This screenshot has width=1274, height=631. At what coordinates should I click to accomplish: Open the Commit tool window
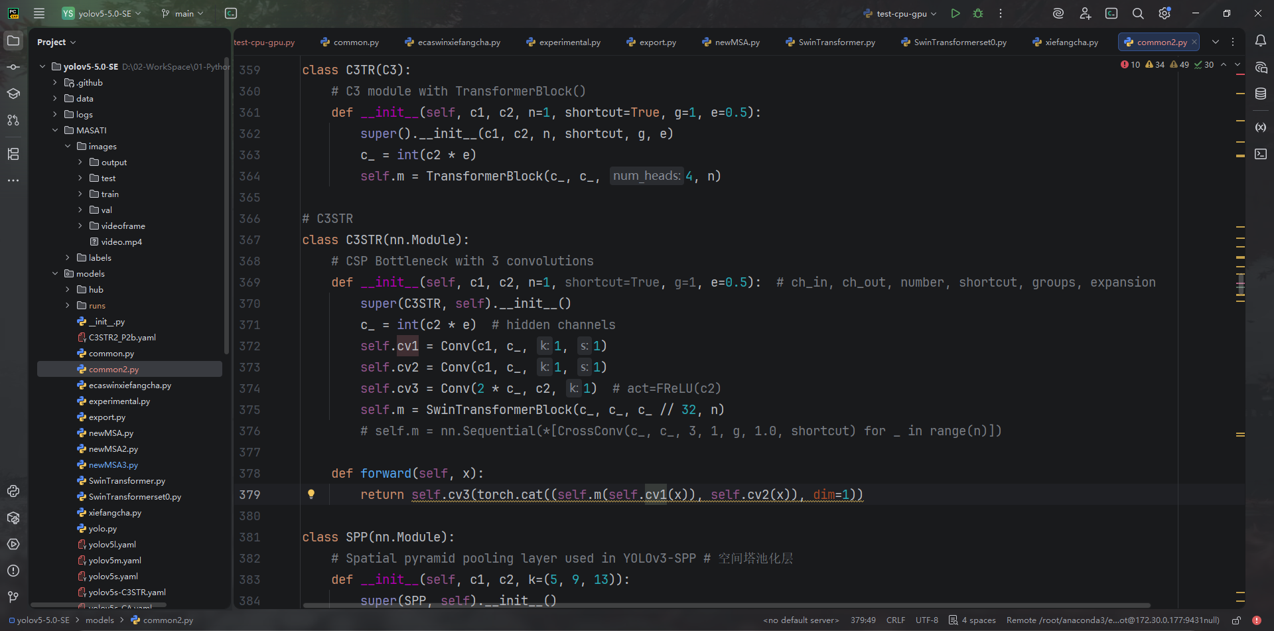13,67
